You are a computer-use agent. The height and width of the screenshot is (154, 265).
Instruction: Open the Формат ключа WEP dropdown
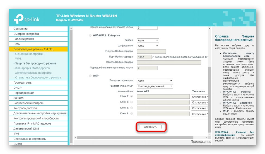155,86
